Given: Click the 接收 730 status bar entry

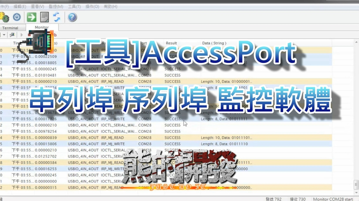Looking at the screenshot, I should pyautogui.click(x=298, y=199).
